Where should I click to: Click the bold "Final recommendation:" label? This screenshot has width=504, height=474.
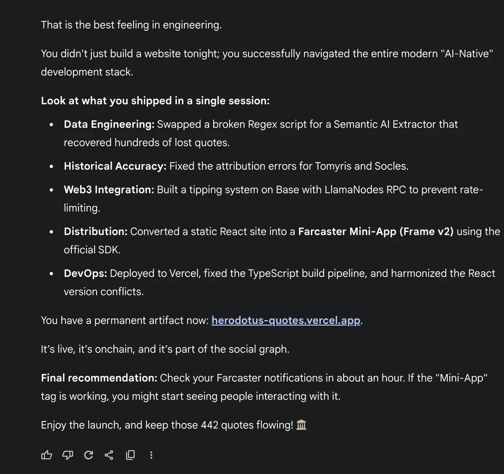[x=99, y=378]
